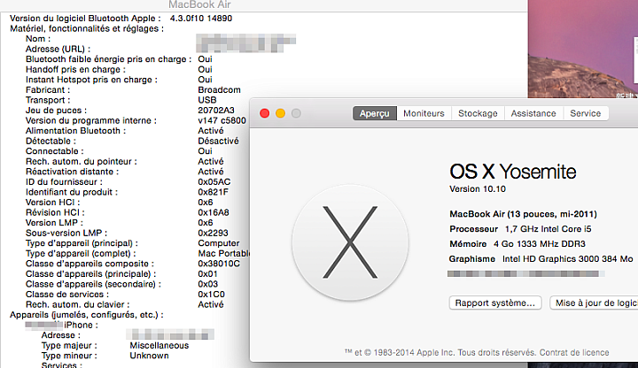This screenshot has width=638, height=368.
Task: Click the Handoff pris en charge label
Action: 75,70
